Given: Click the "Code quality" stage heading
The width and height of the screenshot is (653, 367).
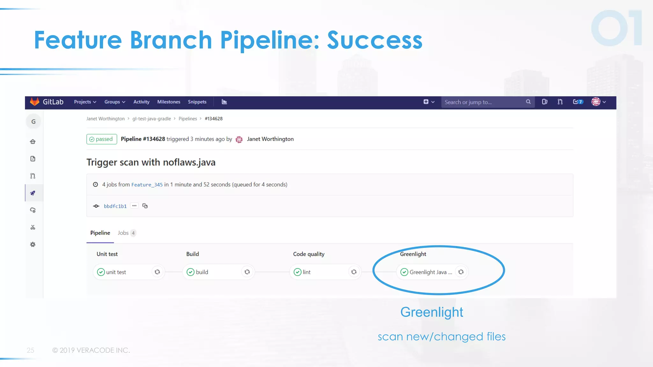Looking at the screenshot, I should [x=309, y=254].
